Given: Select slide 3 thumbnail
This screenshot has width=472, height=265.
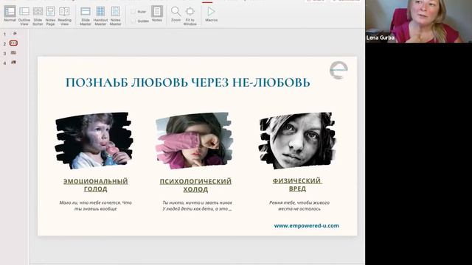Looking at the screenshot, I should tap(13, 53).
